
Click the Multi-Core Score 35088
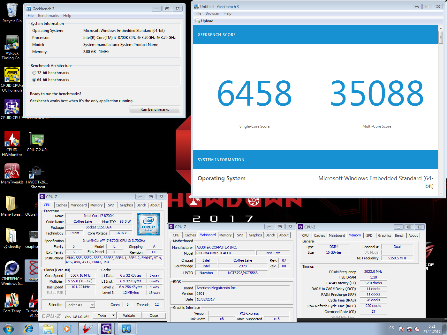(x=377, y=93)
